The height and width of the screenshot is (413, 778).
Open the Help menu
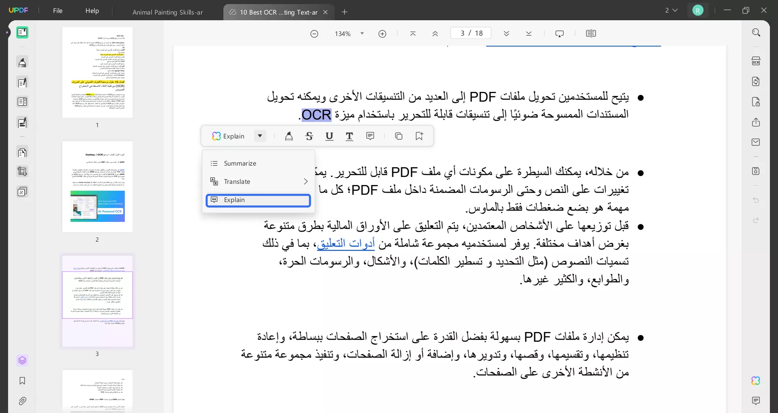pyautogui.click(x=92, y=11)
